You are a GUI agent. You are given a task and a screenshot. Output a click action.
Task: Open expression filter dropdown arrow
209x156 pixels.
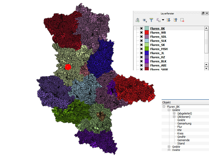163,20
